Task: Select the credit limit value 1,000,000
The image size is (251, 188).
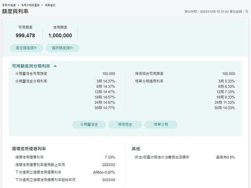Action: pos(60,35)
